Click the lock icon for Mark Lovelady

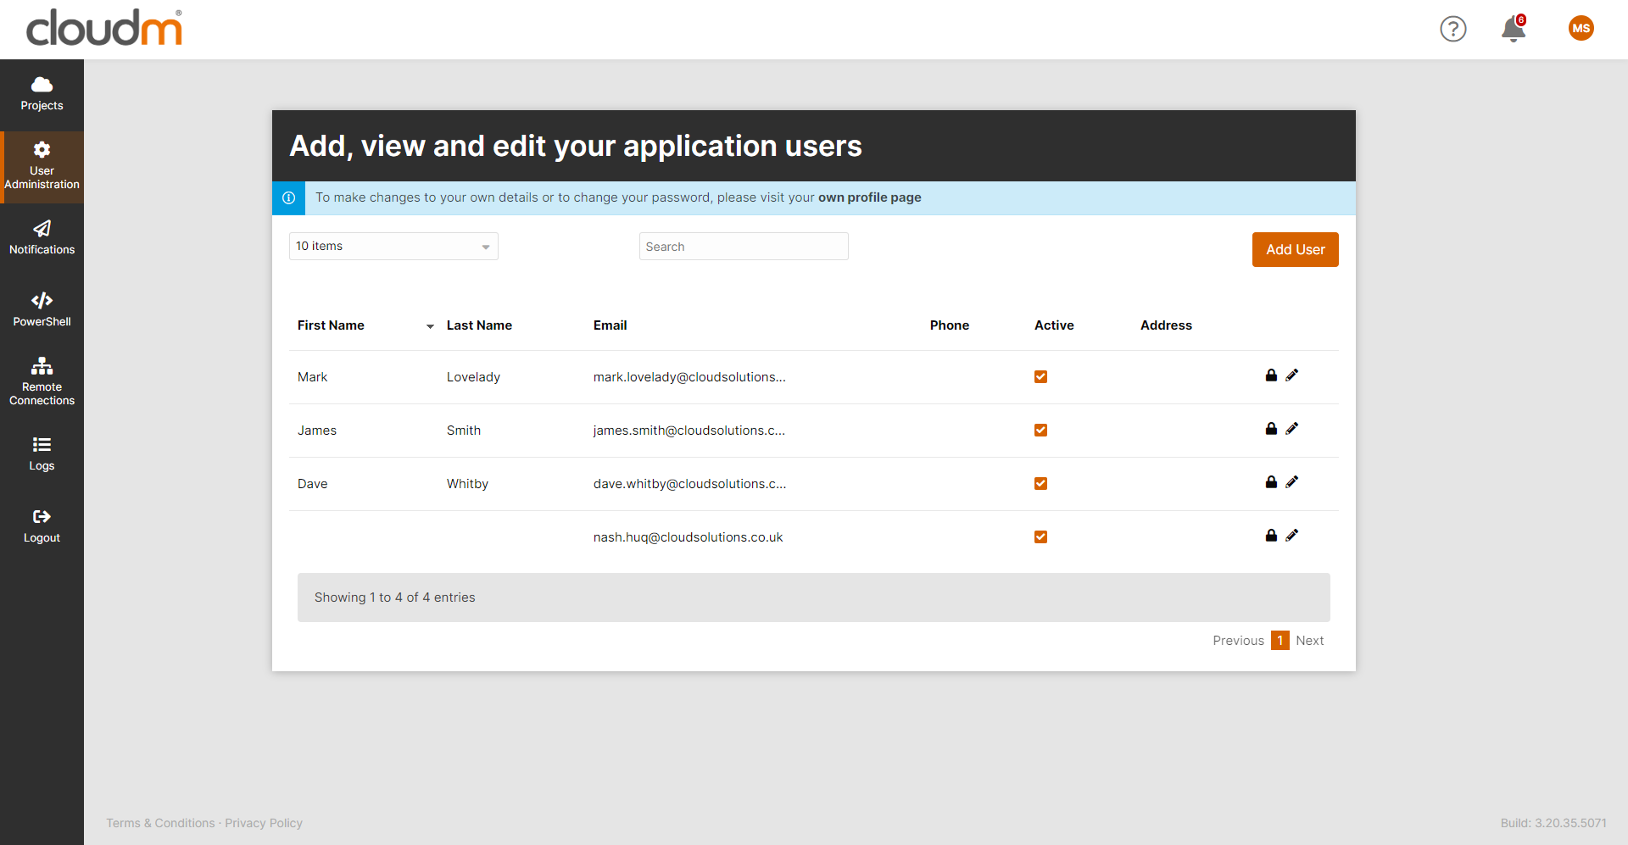(1271, 375)
